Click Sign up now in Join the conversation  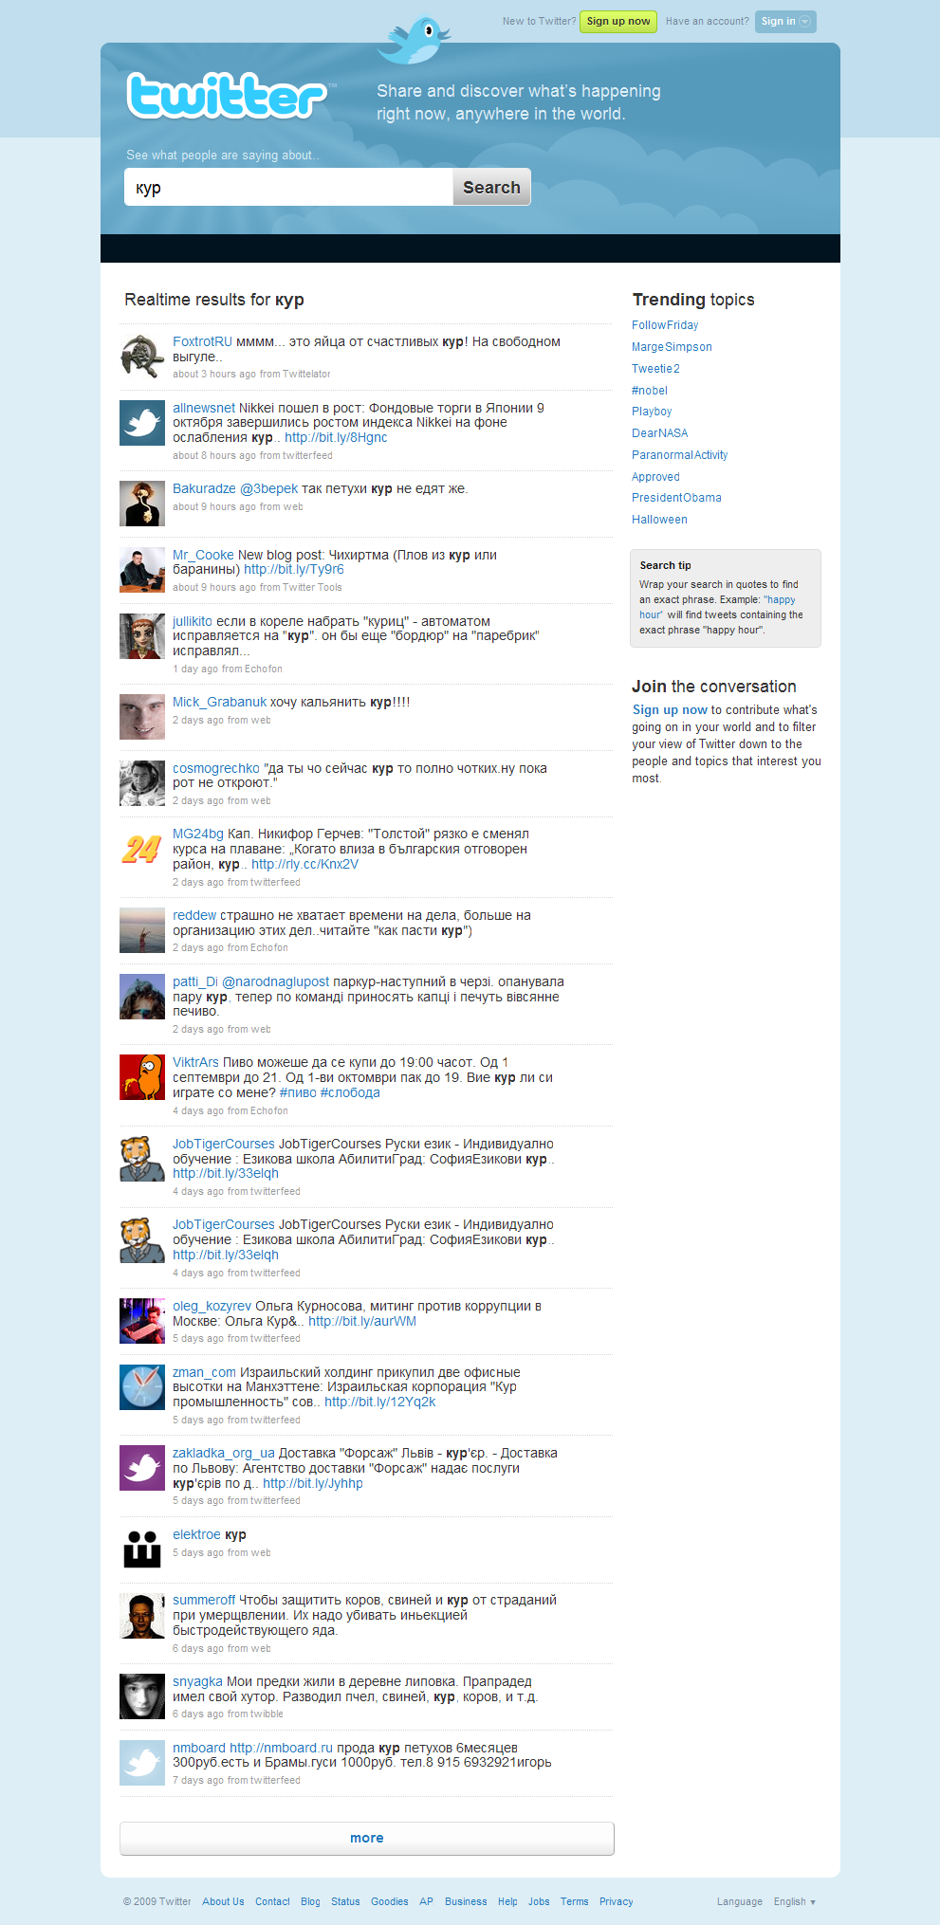tap(670, 709)
